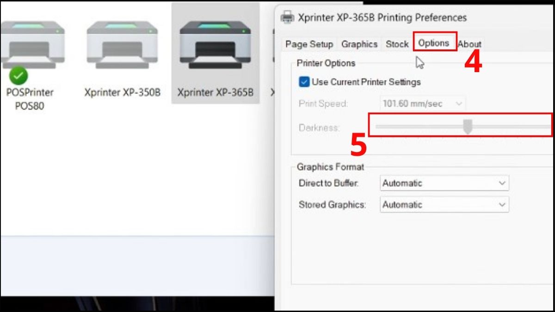Click the Stored Graphics label
Screen dimensions: 555x312
pyautogui.click(x=332, y=205)
